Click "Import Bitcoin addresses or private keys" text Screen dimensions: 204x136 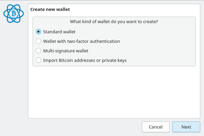[x=85, y=60]
